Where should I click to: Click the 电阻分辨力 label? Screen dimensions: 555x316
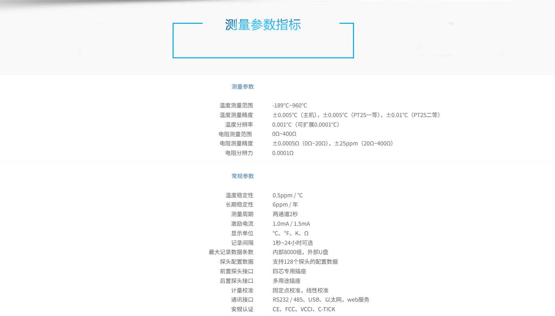pos(239,153)
